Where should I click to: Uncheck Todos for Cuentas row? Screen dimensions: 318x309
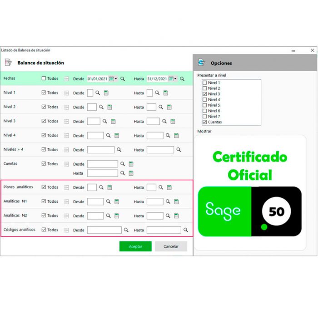[44, 163]
